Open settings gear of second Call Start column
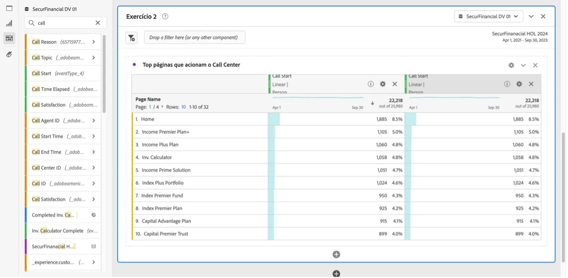568x278 pixels. coord(519,84)
